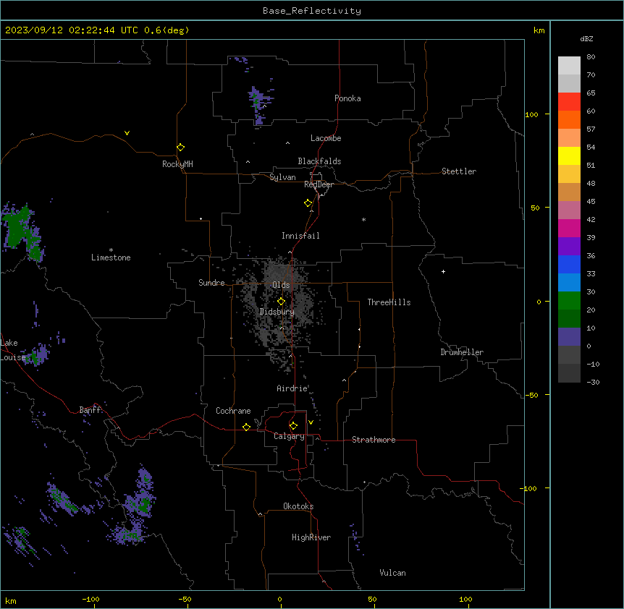
Task: Select the Olds town label
Action: click(281, 285)
